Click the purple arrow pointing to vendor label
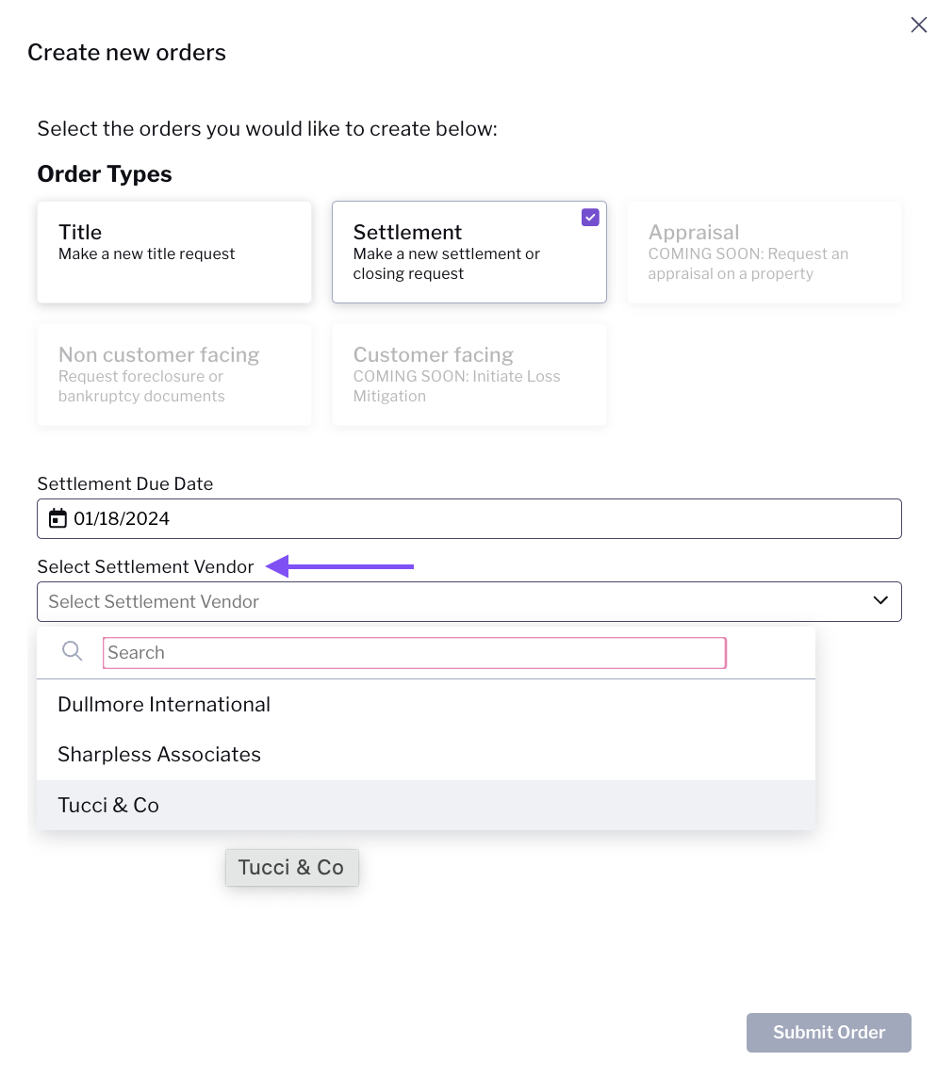The height and width of the screenshot is (1078, 937). click(340, 566)
